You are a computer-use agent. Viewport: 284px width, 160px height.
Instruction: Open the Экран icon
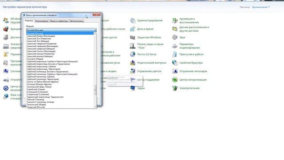[133, 88]
